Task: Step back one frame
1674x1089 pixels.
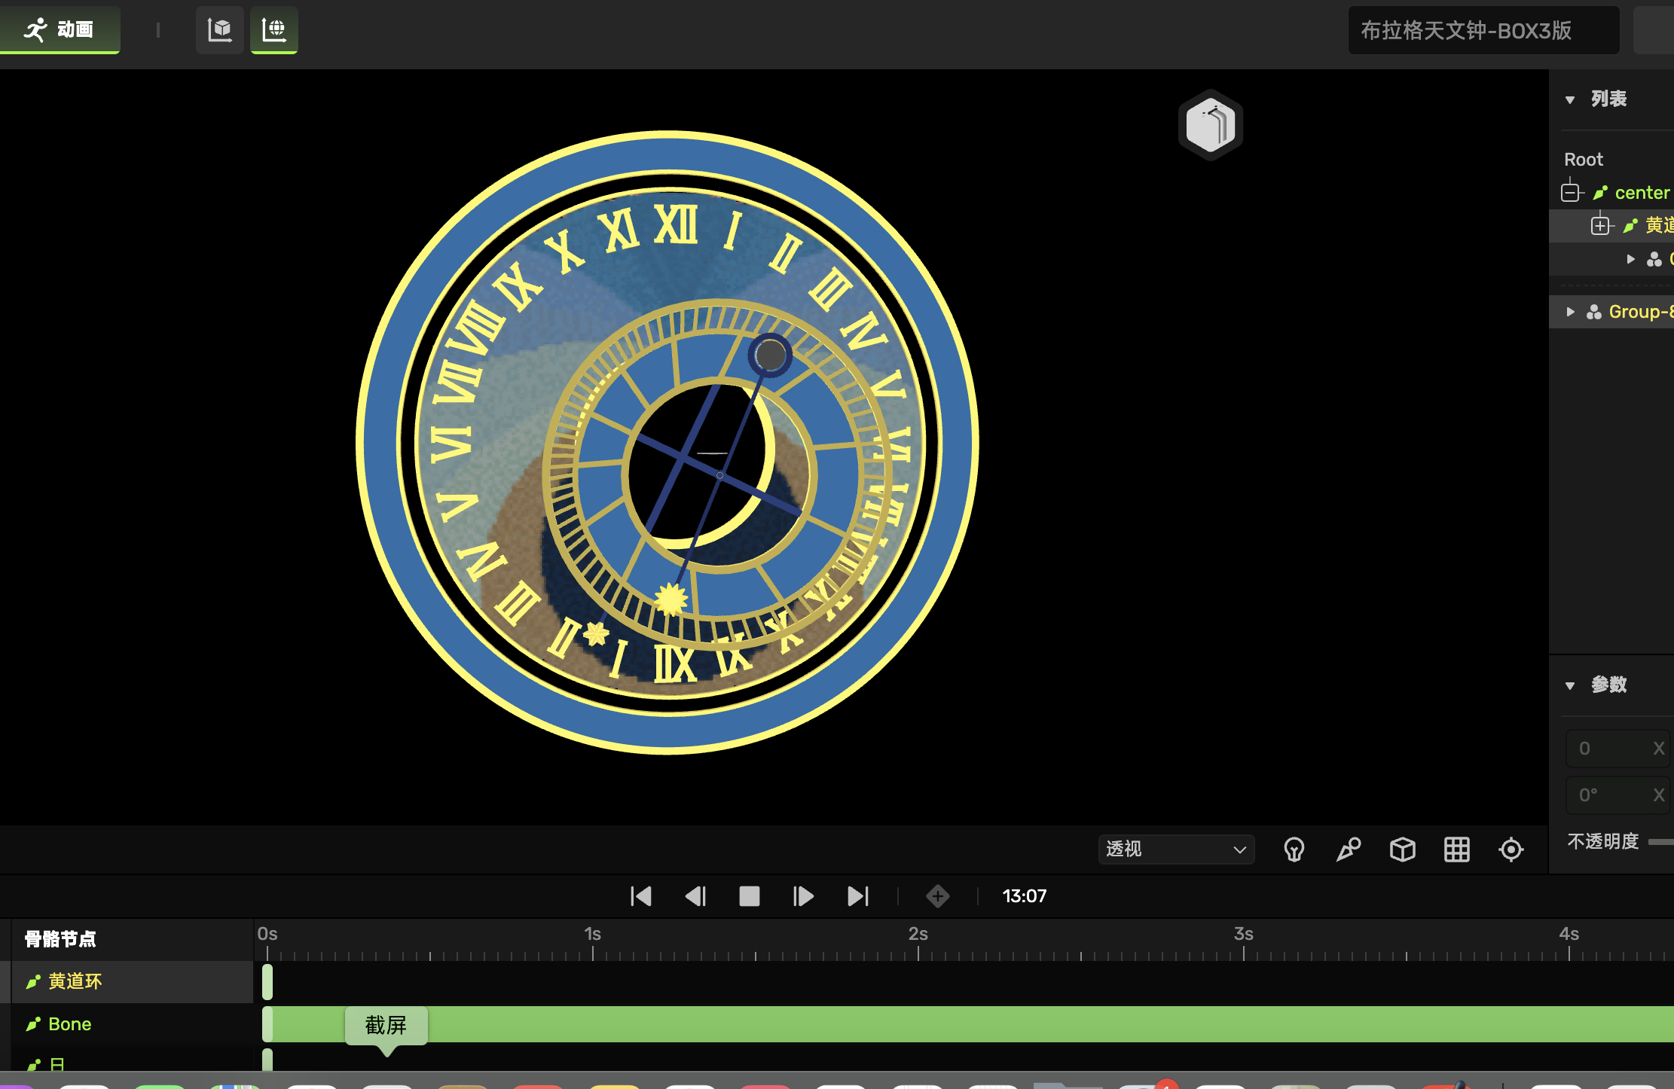Action: [x=695, y=896]
